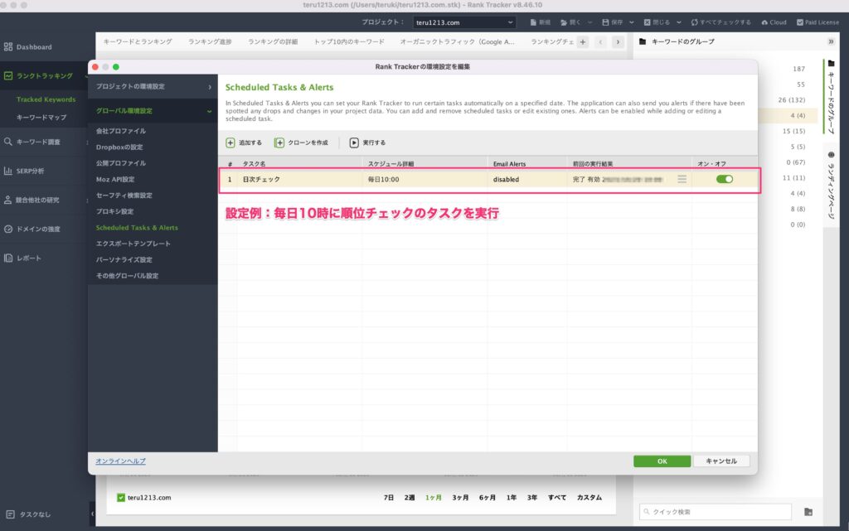Image resolution: width=849 pixels, height=531 pixels.
Task: Click the folder icon beside quick search
Action: pyautogui.click(x=808, y=512)
